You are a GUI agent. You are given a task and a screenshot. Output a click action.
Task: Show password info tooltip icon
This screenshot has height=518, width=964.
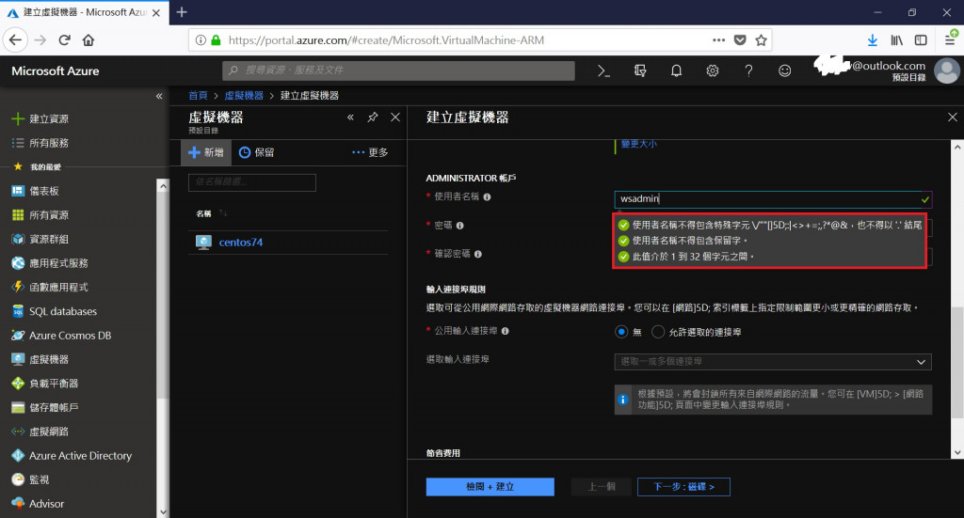tap(459, 226)
